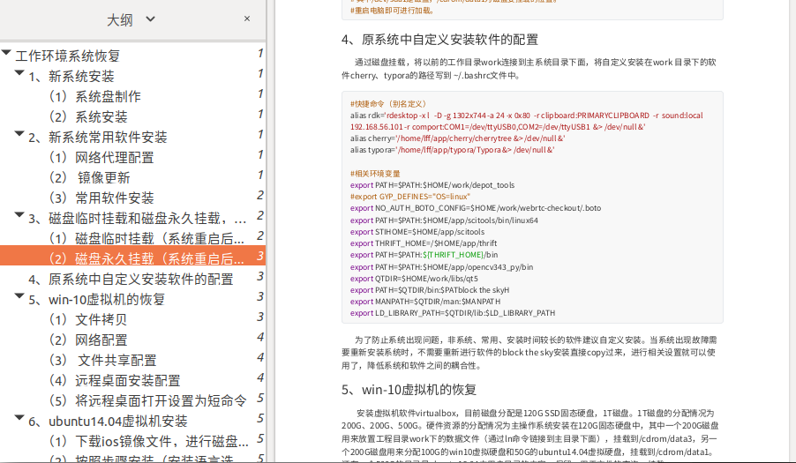Click the document heading 4、原系统中自定义安装软件的配置
The image size is (796, 463).
pos(439,40)
